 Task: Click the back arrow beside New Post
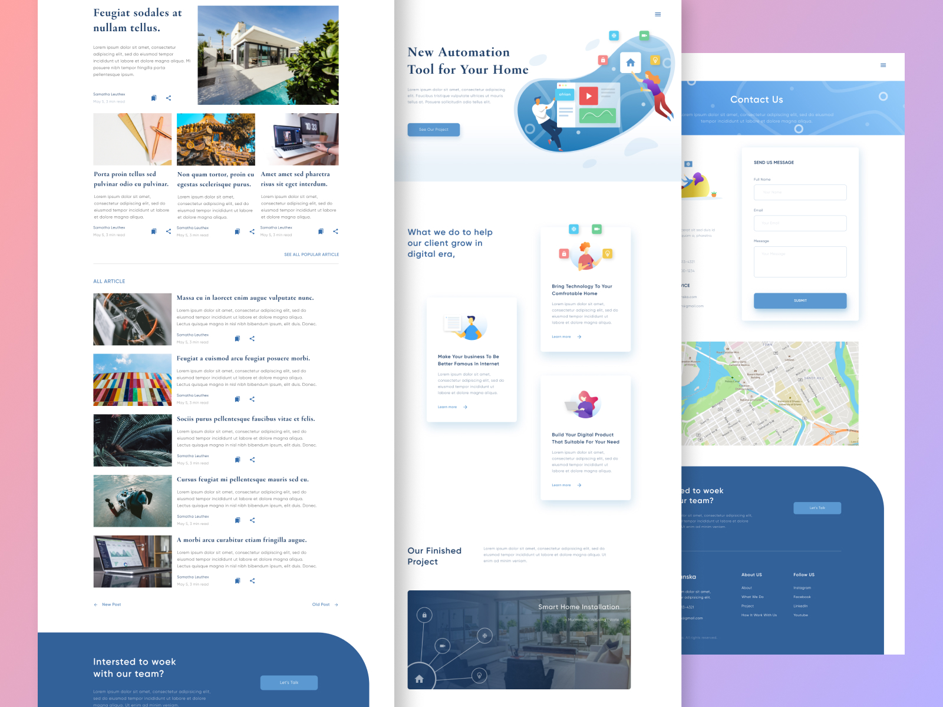tap(95, 604)
